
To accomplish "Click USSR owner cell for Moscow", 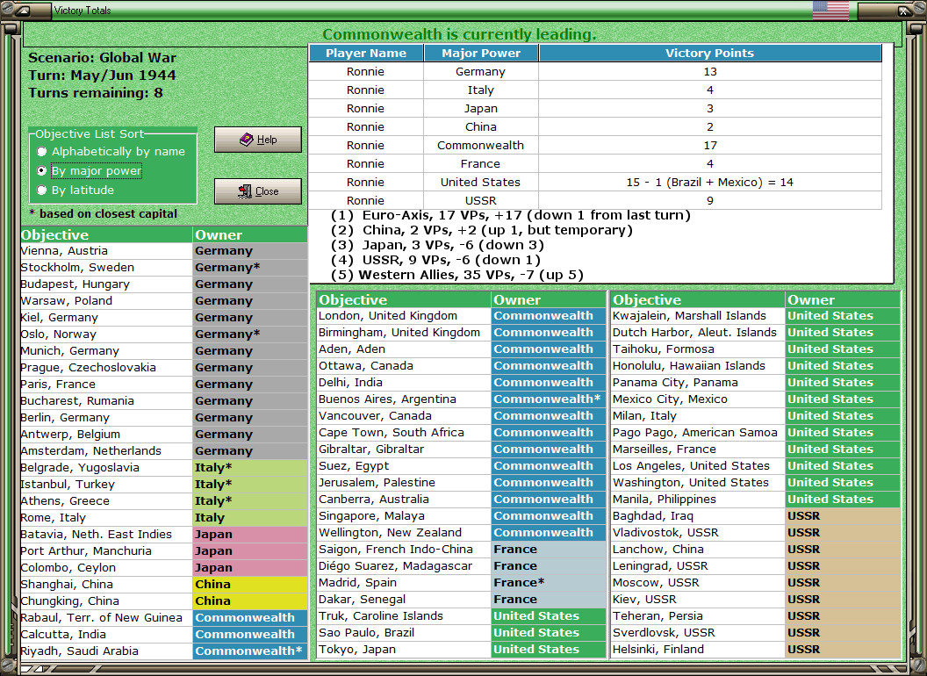I will point(843,583).
